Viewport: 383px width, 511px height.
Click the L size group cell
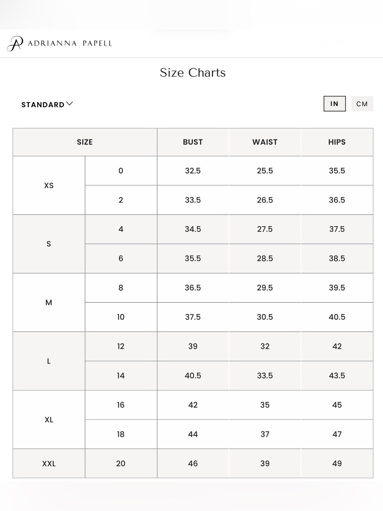pos(49,361)
